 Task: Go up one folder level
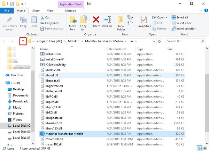(x=23, y=41)
